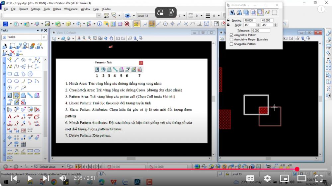
Task: Click the Tolerance input field
Action: 260,31
